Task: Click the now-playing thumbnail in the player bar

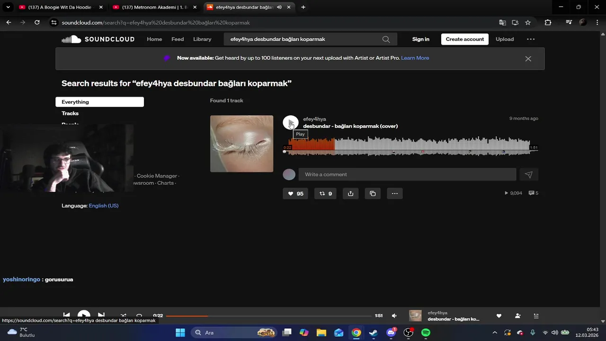Action: (415, 316)
